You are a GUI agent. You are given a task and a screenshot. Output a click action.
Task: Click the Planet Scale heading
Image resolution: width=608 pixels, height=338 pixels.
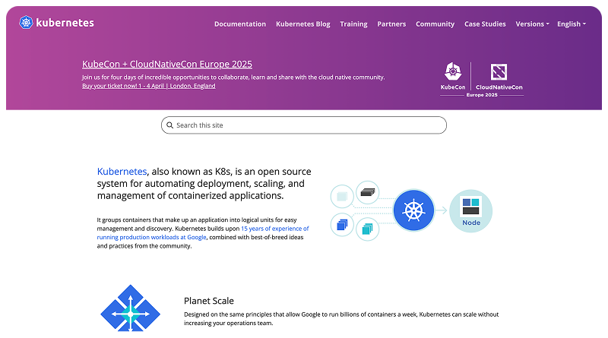(208, 301)
